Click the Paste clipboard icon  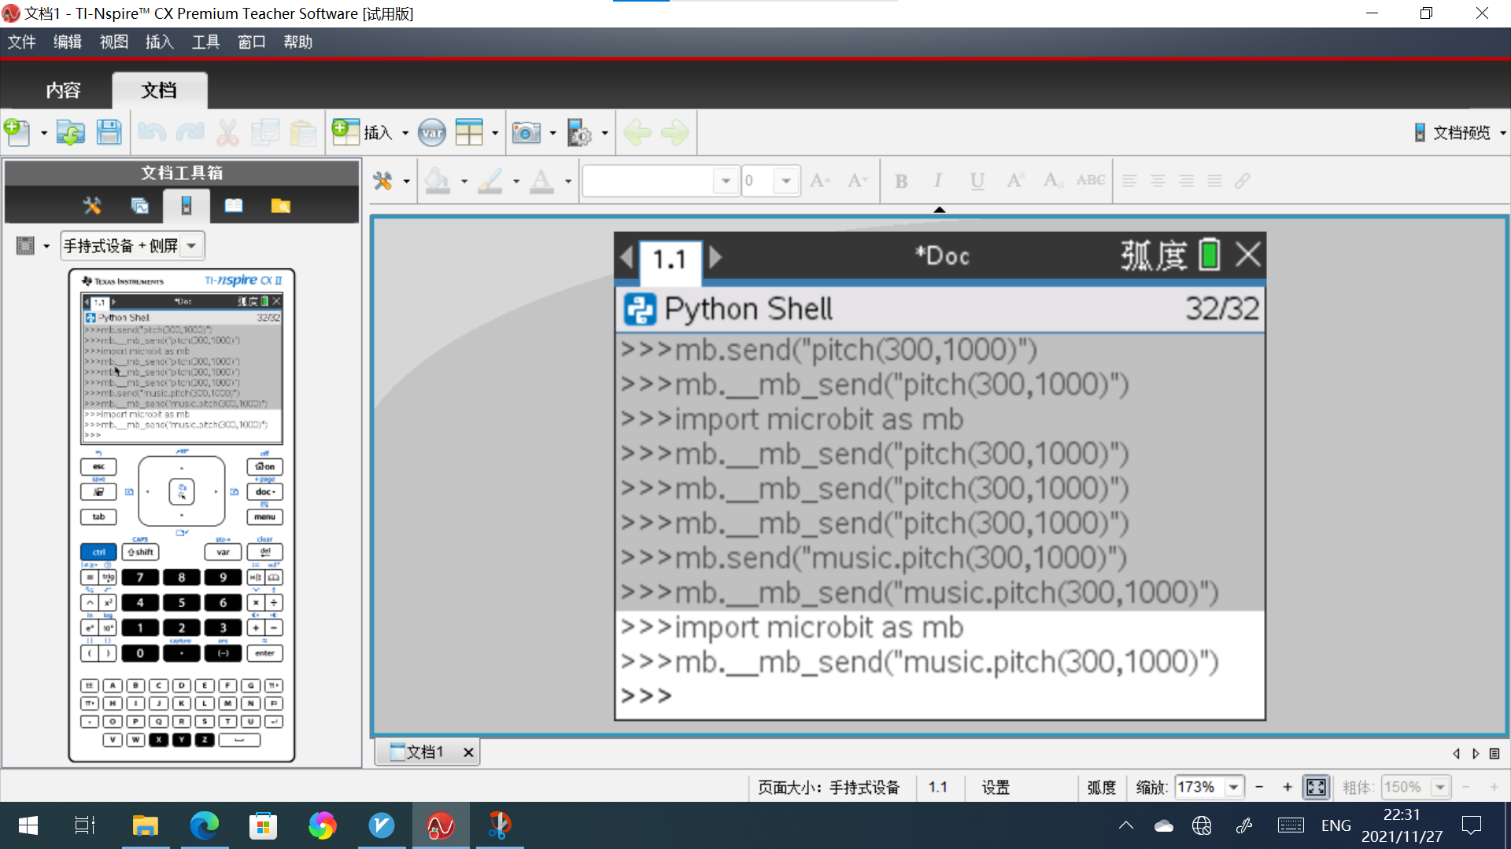(x=303, y=133)
